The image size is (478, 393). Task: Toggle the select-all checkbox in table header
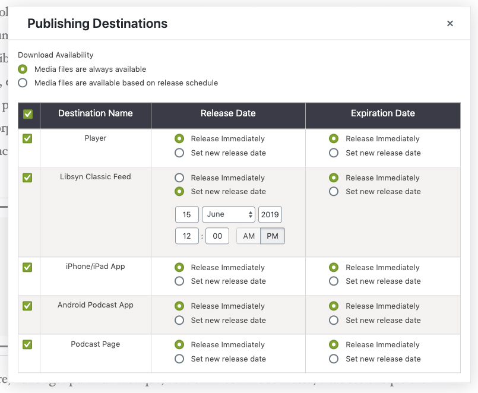28,115
